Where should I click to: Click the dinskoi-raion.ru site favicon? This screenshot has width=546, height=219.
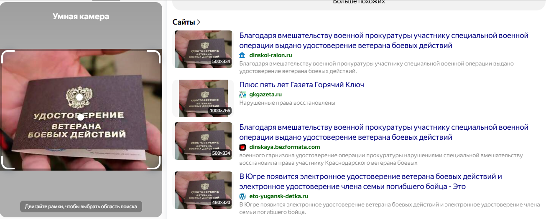[x=242, y=55]
